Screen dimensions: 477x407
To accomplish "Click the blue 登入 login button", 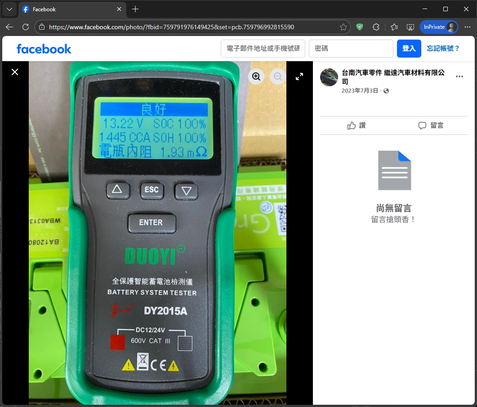I will [x=409, y=49].
